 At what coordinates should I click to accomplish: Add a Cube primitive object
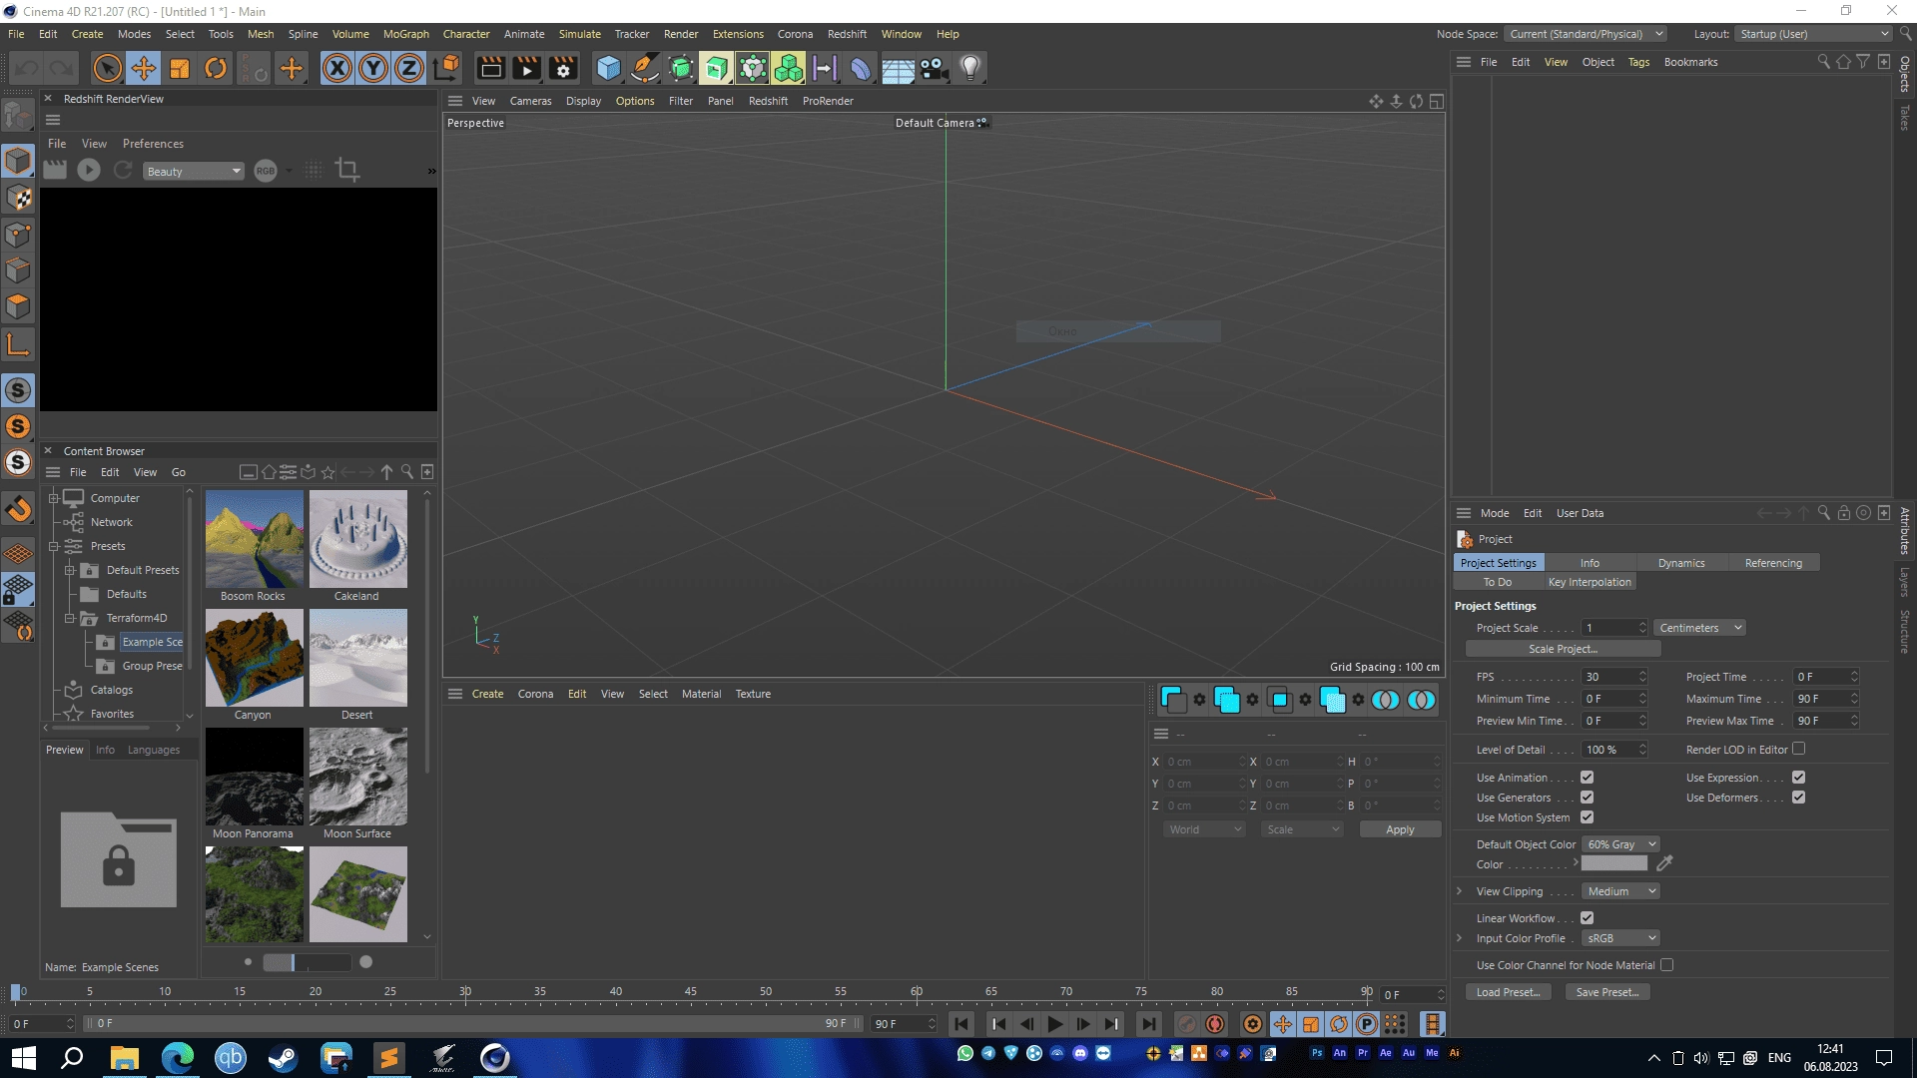pyautogui.click(x=608, y=68)
